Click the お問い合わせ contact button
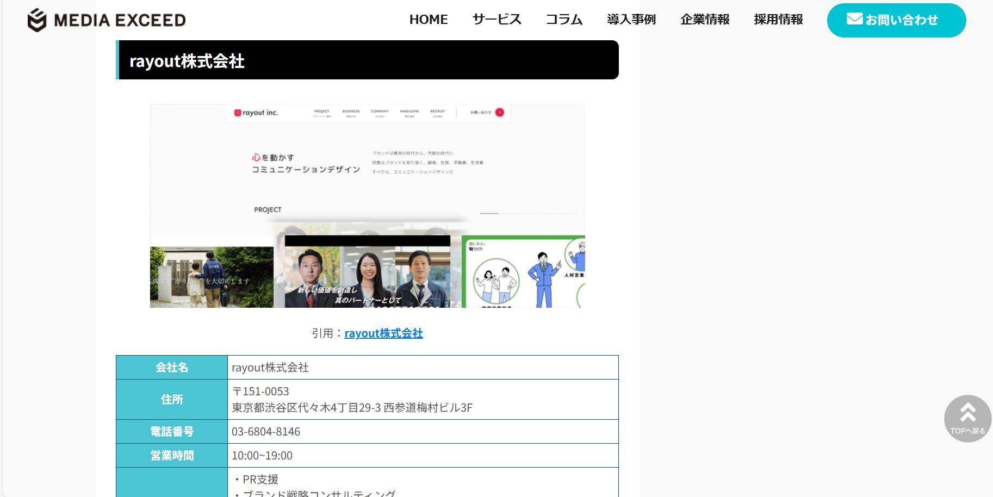 (x=896, y=20)
